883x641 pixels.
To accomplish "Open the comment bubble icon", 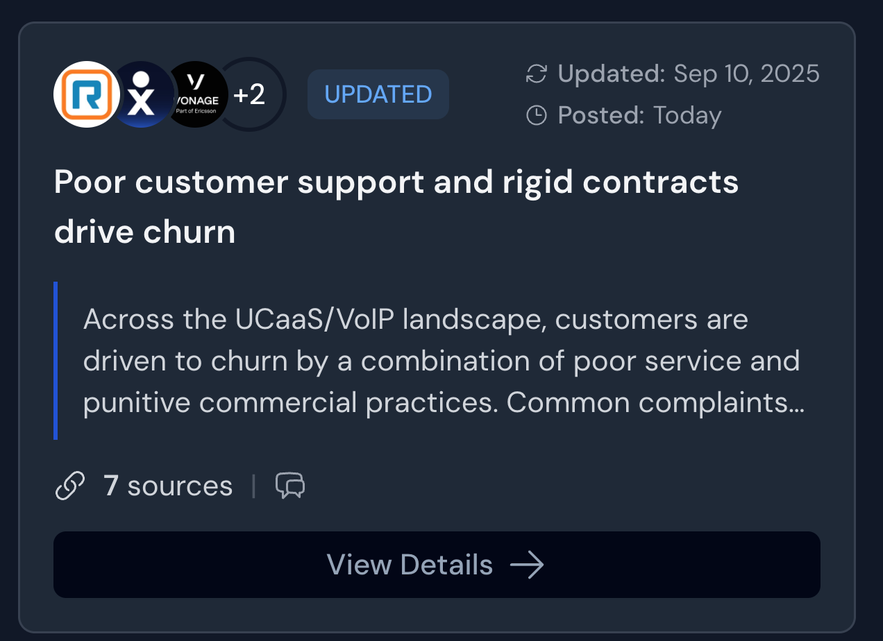I will pos(289,486).
